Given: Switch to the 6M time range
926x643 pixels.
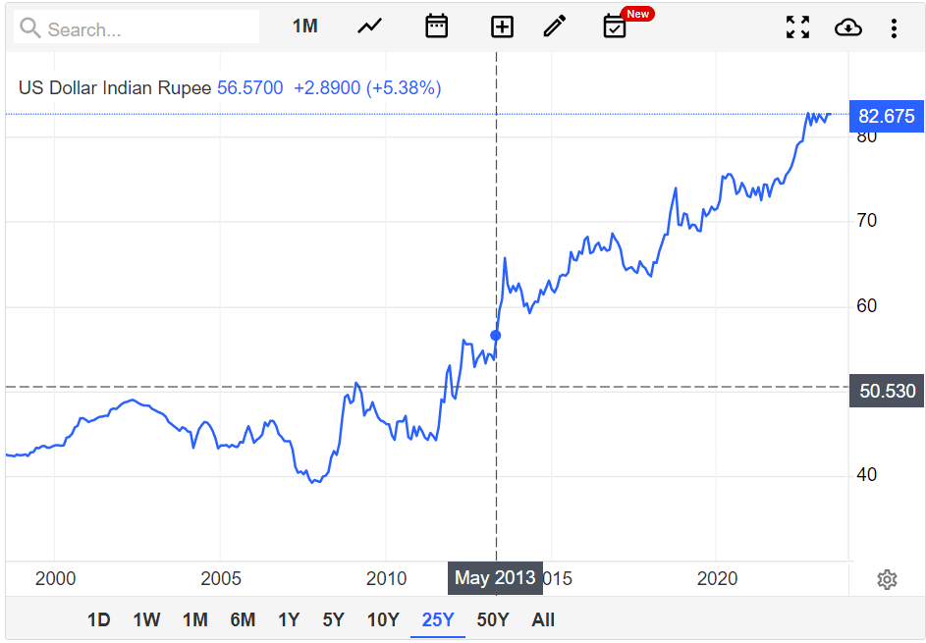Looking at the screenshot, I should tap(243, 619).
